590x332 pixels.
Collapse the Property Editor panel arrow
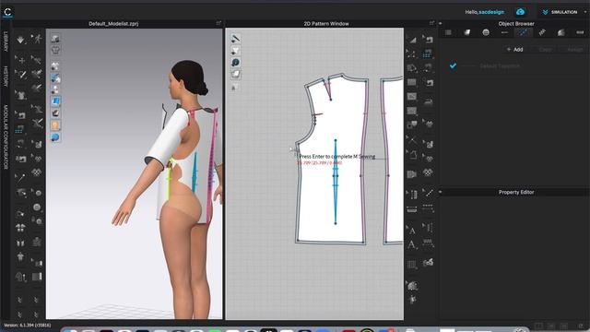tap(441, 192)
